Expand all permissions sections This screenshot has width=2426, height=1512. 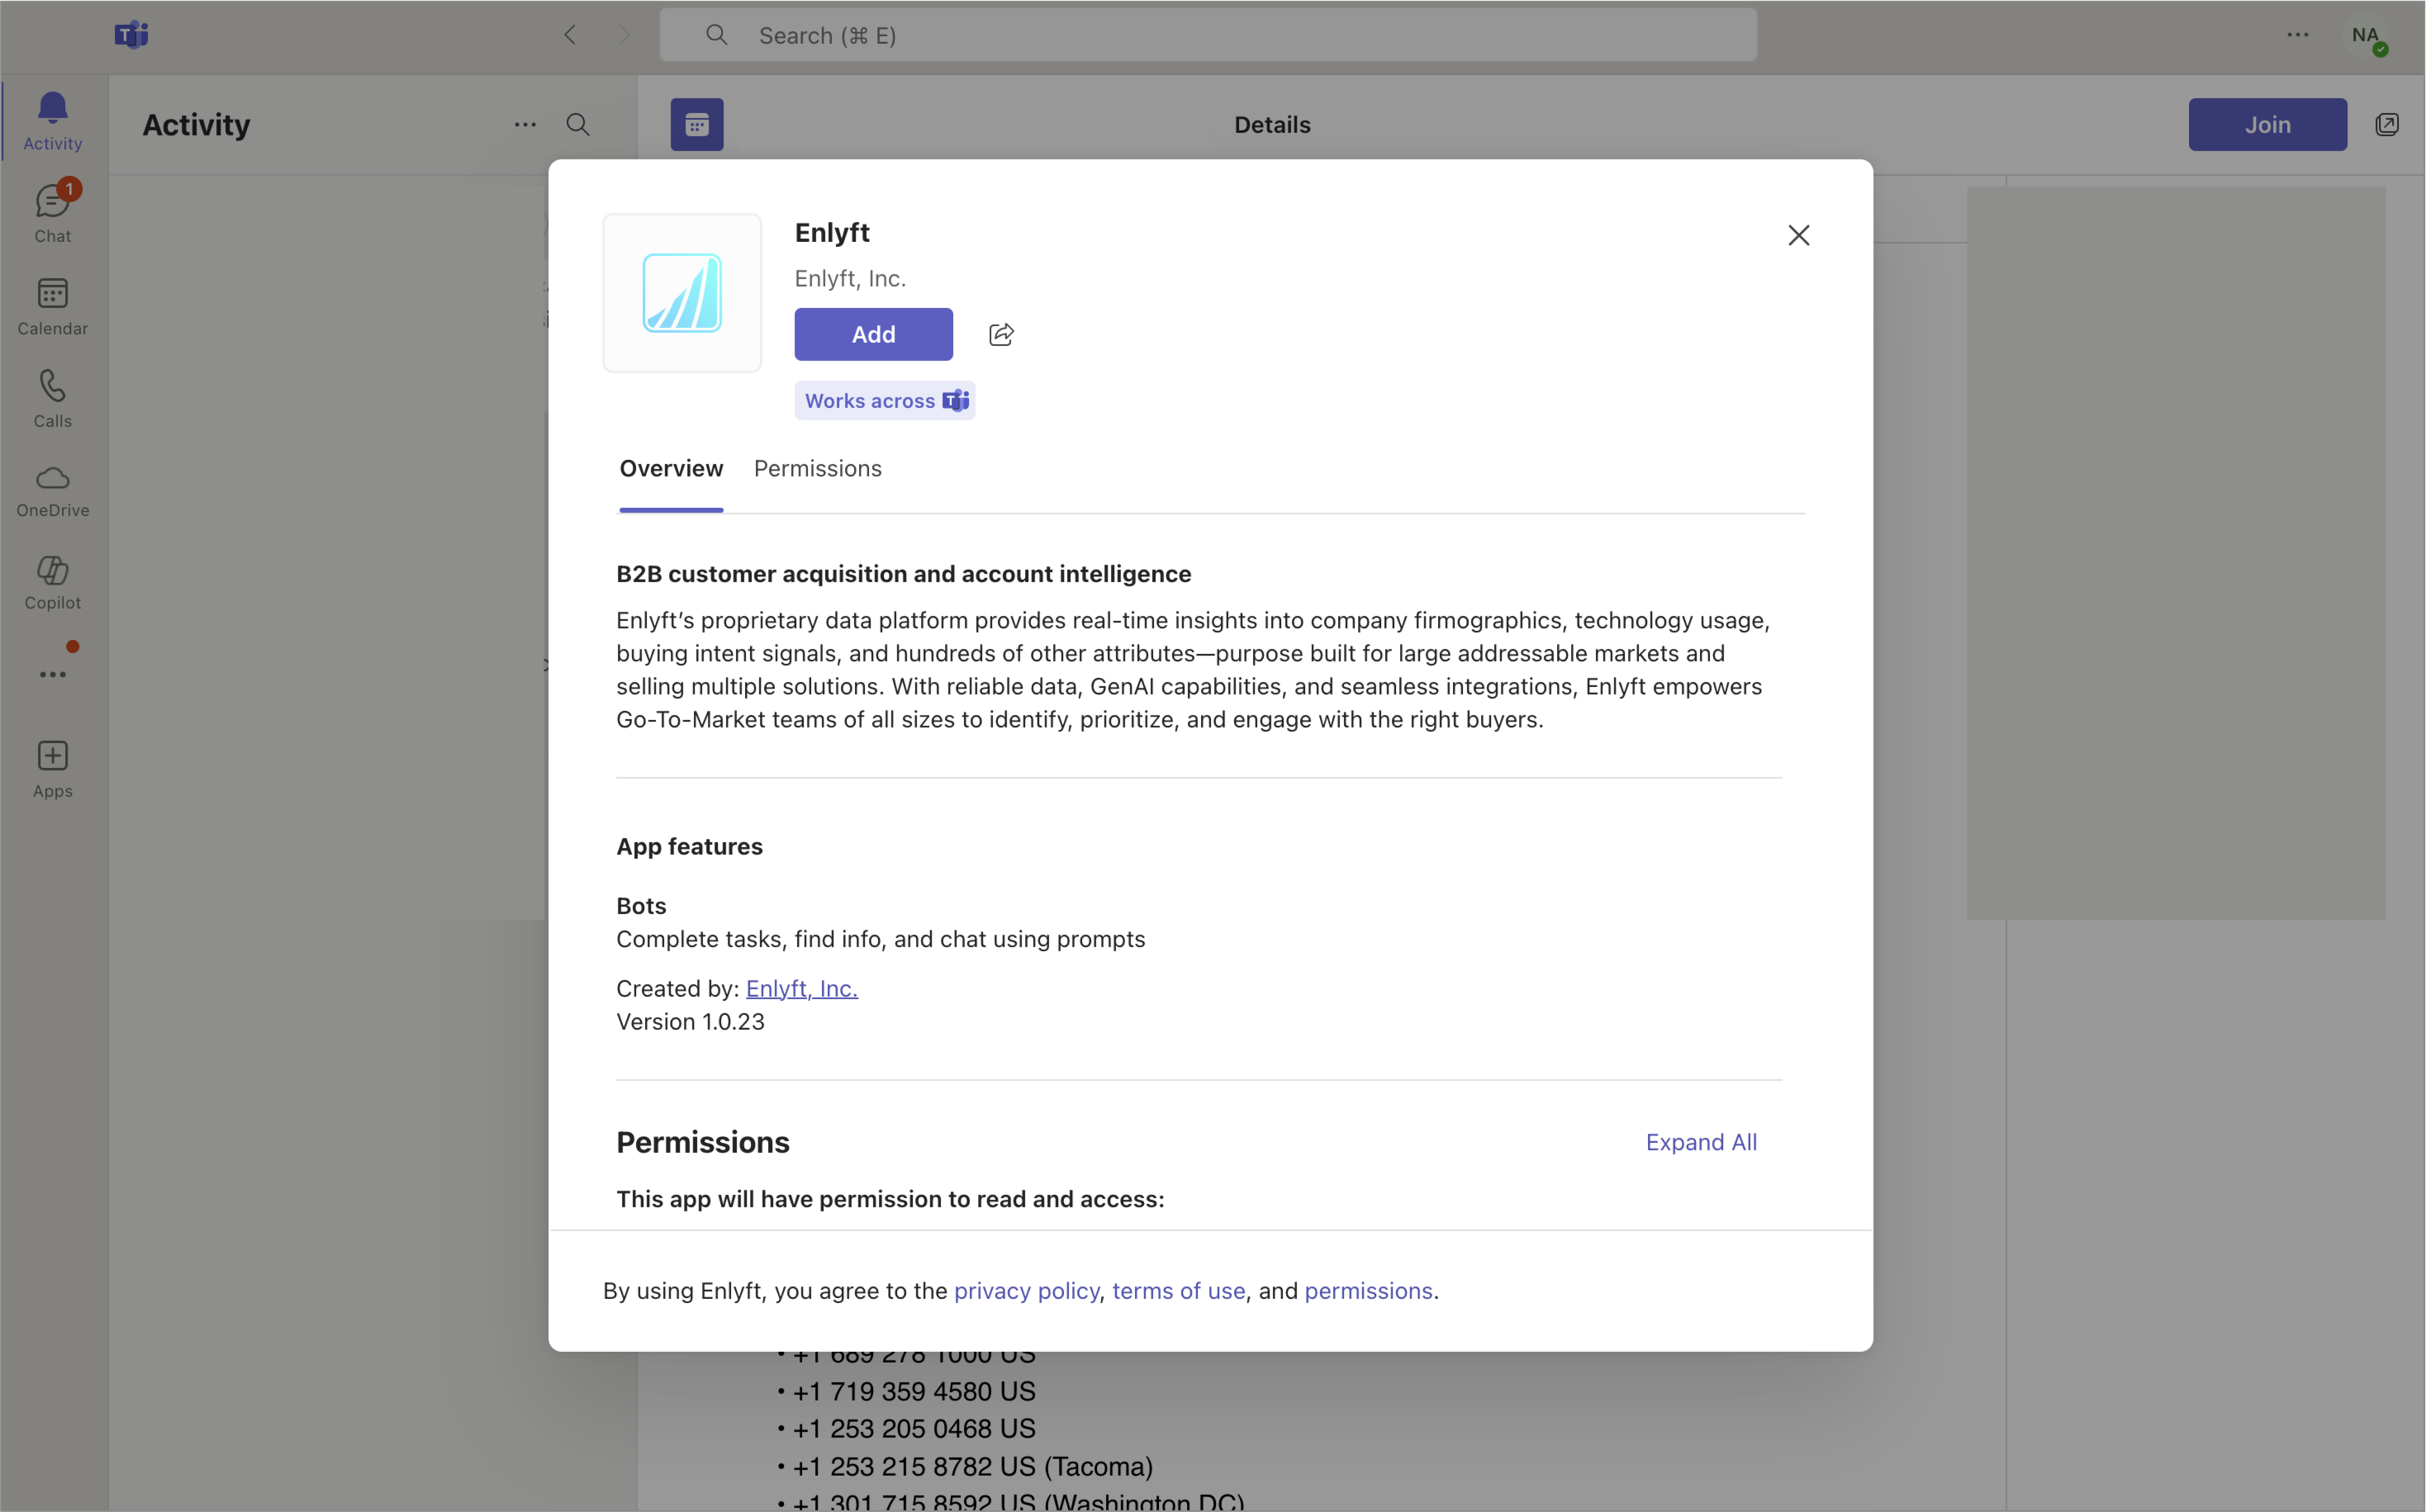[1701, 1142]
